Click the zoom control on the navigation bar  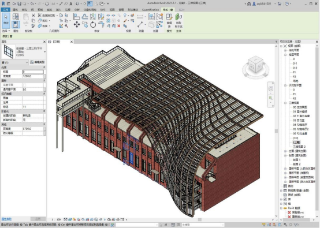270,98
